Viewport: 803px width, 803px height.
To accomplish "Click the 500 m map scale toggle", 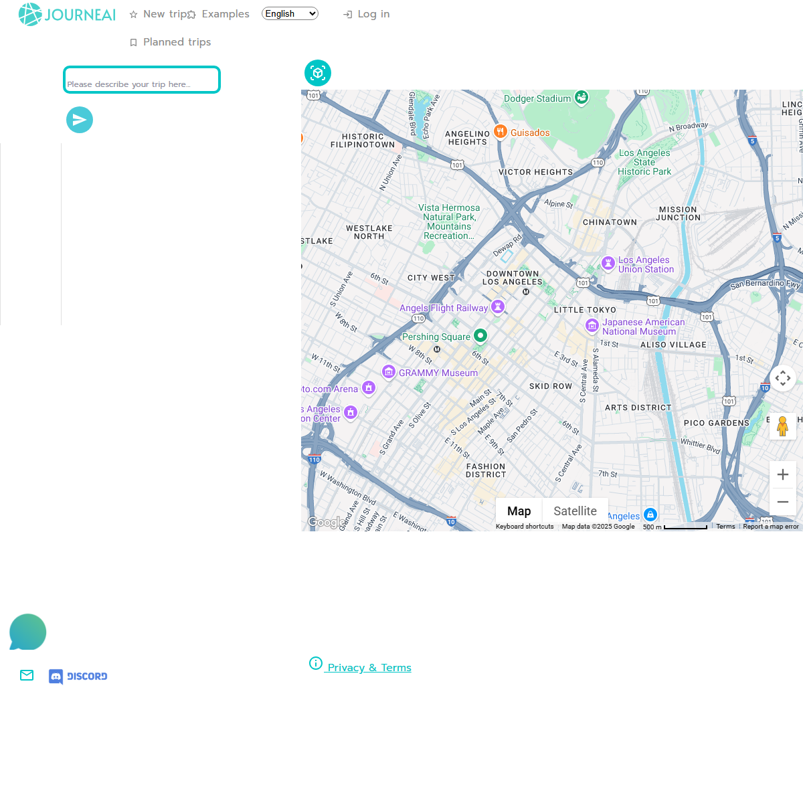I will click(x=675, y=527).
